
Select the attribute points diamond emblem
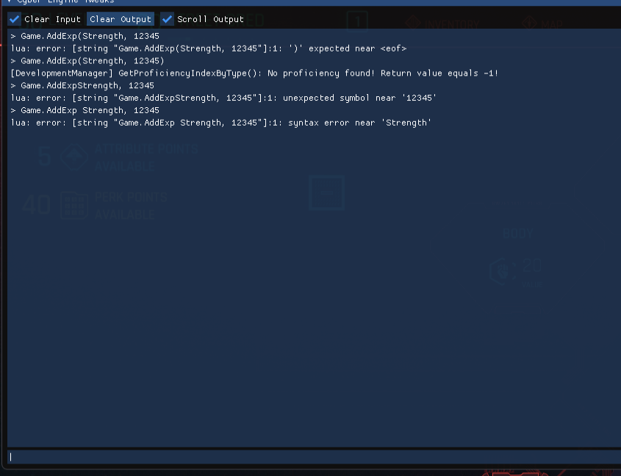pos(74,157)
